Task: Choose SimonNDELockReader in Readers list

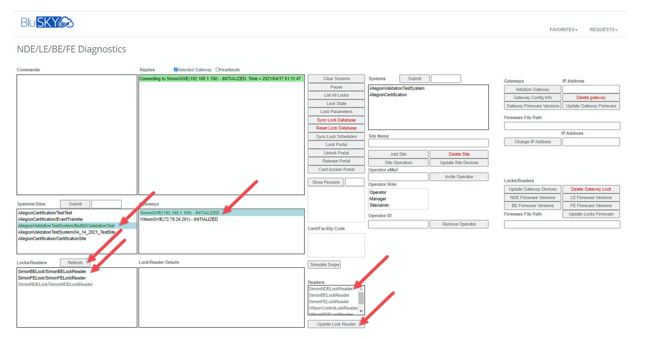Action: (x=331, y=289)
